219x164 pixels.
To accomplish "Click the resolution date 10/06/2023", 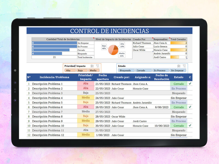I will 162,126.
